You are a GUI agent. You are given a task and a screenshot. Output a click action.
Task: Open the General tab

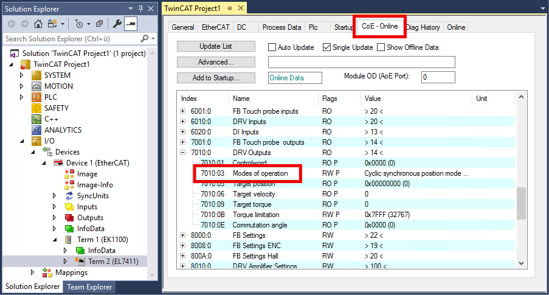(183, 27)
